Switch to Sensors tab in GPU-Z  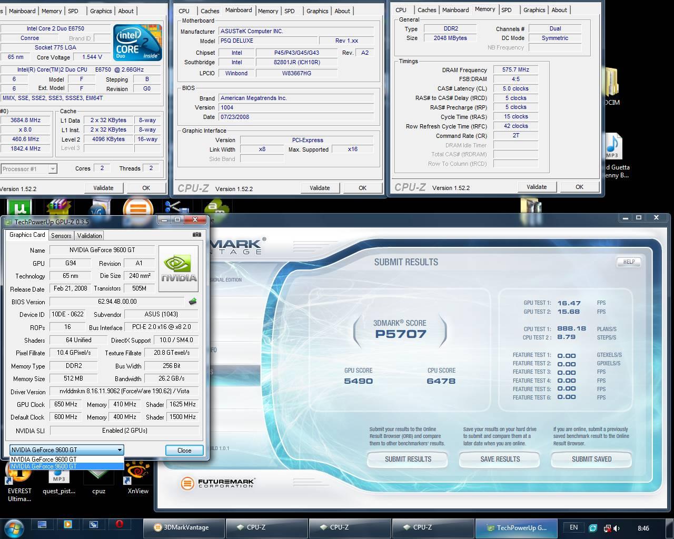pyautogui.click(x=61, y=236)
